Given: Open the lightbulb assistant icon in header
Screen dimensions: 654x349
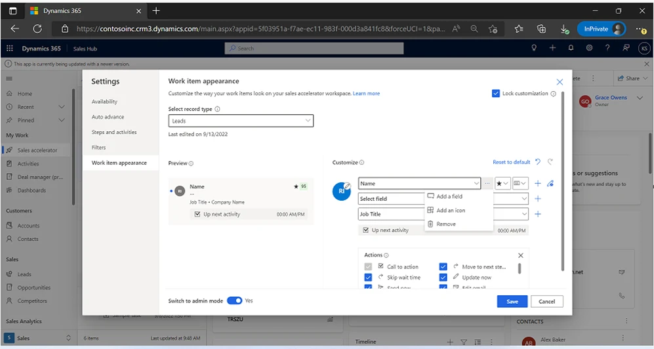Looking at the screenshot, I should tap(533, 48).
